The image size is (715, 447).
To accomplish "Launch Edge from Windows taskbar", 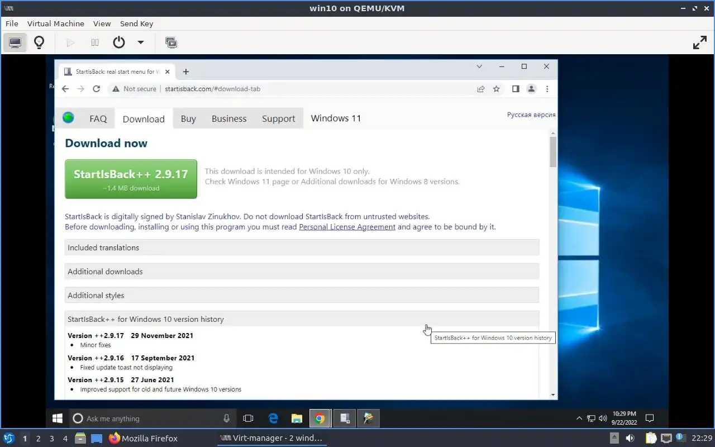I will point(273,418).
